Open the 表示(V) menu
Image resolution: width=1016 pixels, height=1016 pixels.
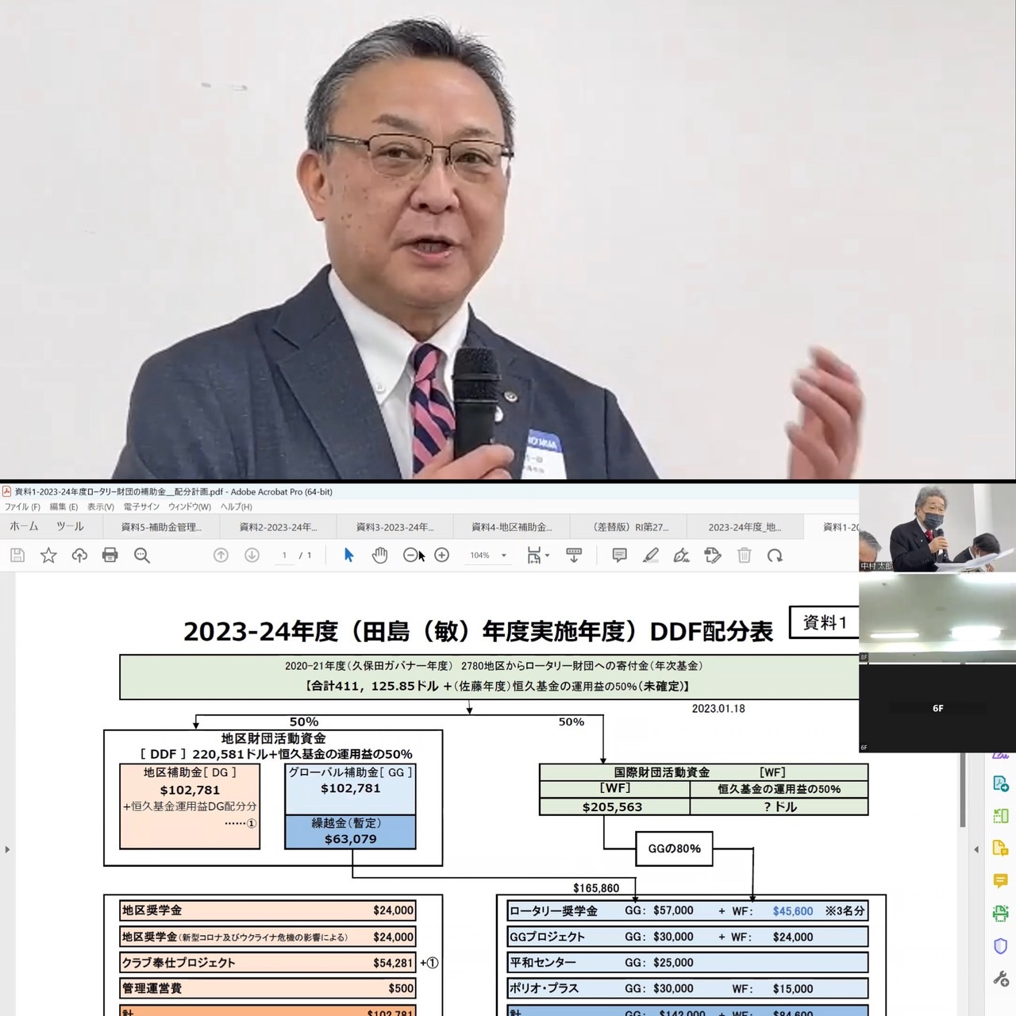point(101,506)
